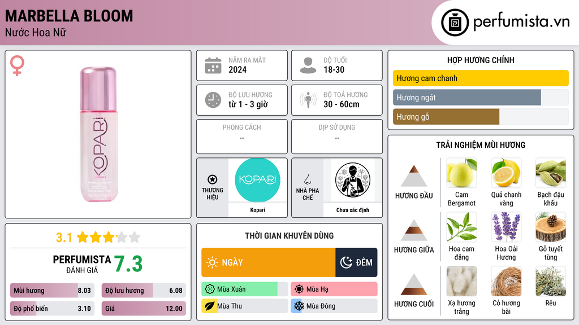Screen dimensions: 579x325
Task: Click the Phong cách card
Action: tap(242, 137)
